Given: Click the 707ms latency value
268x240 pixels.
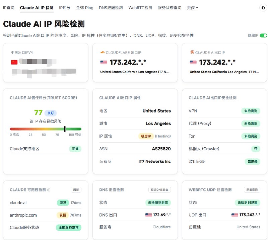Looking at the screenshot, I should pyautogui.click(x=76, y=215).
